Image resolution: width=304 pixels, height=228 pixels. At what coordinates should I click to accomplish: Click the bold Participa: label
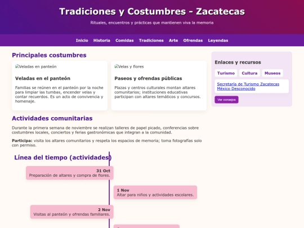[x=22, y=141]
